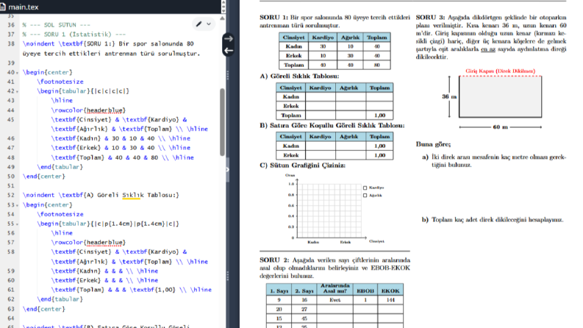Click the Kardiyo legend checkbox in chart
The width and height of the screenshot is (583, 328).
(x=365, y=188)
